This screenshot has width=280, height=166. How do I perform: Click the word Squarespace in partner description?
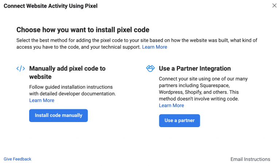pyautogui.click(x=217, y=85)
